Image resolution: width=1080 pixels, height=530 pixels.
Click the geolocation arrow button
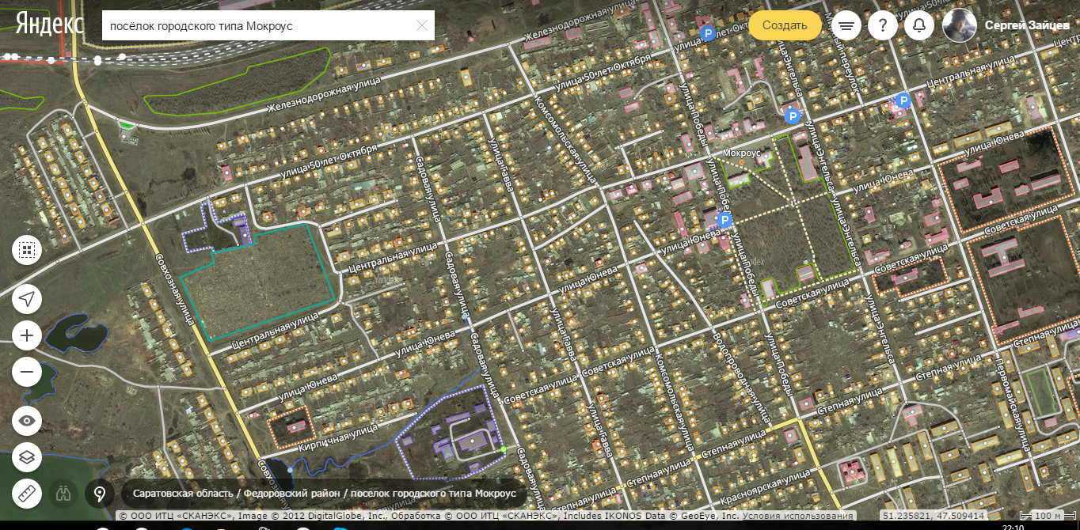(27, 298)
